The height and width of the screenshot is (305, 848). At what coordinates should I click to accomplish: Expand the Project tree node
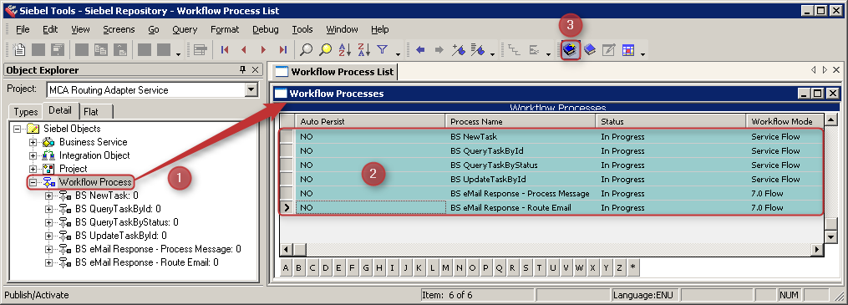[33, 169]
